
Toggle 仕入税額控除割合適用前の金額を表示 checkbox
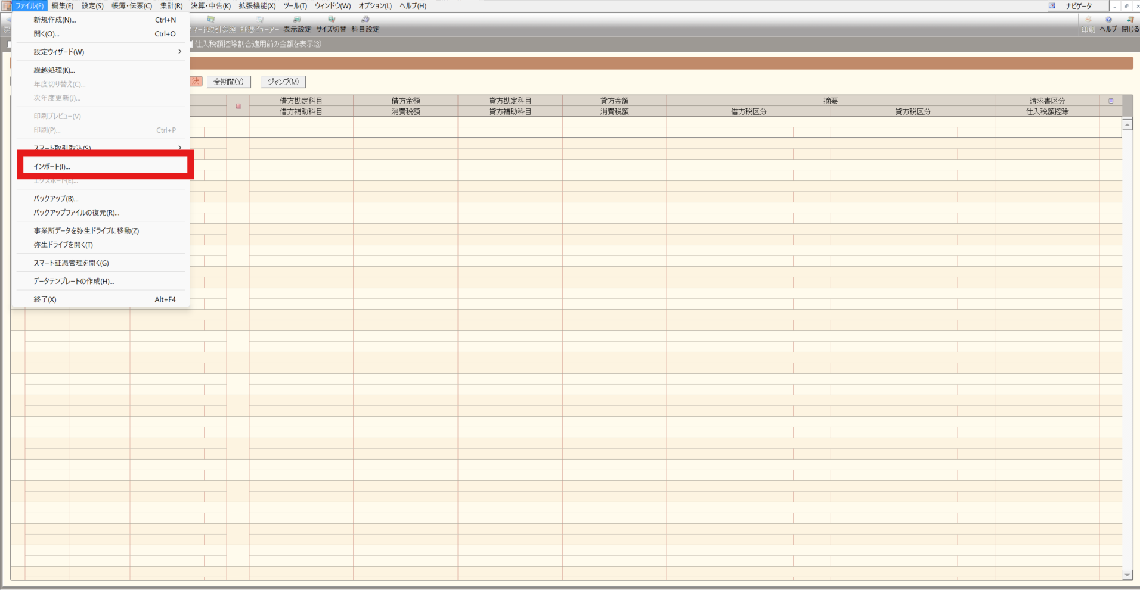[192, 44]
